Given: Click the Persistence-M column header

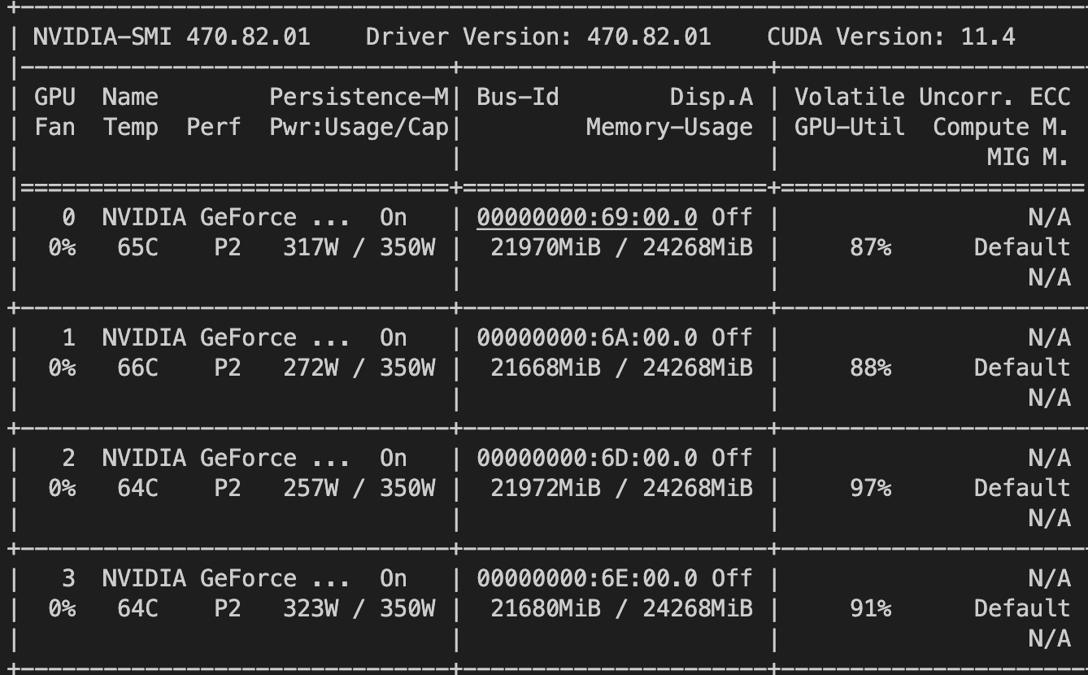Looking at the screenshot, I should point(359,97).
